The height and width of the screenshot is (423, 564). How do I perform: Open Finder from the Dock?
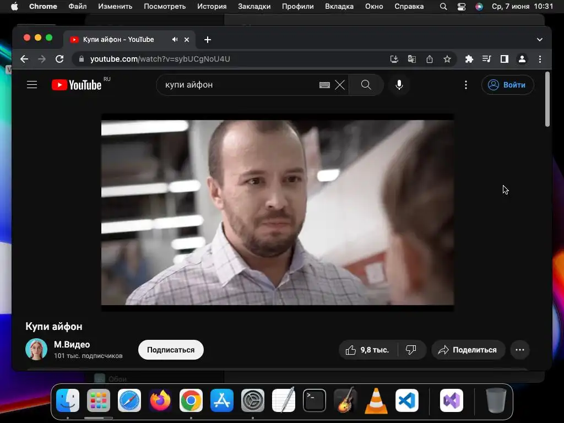[68, 400]
